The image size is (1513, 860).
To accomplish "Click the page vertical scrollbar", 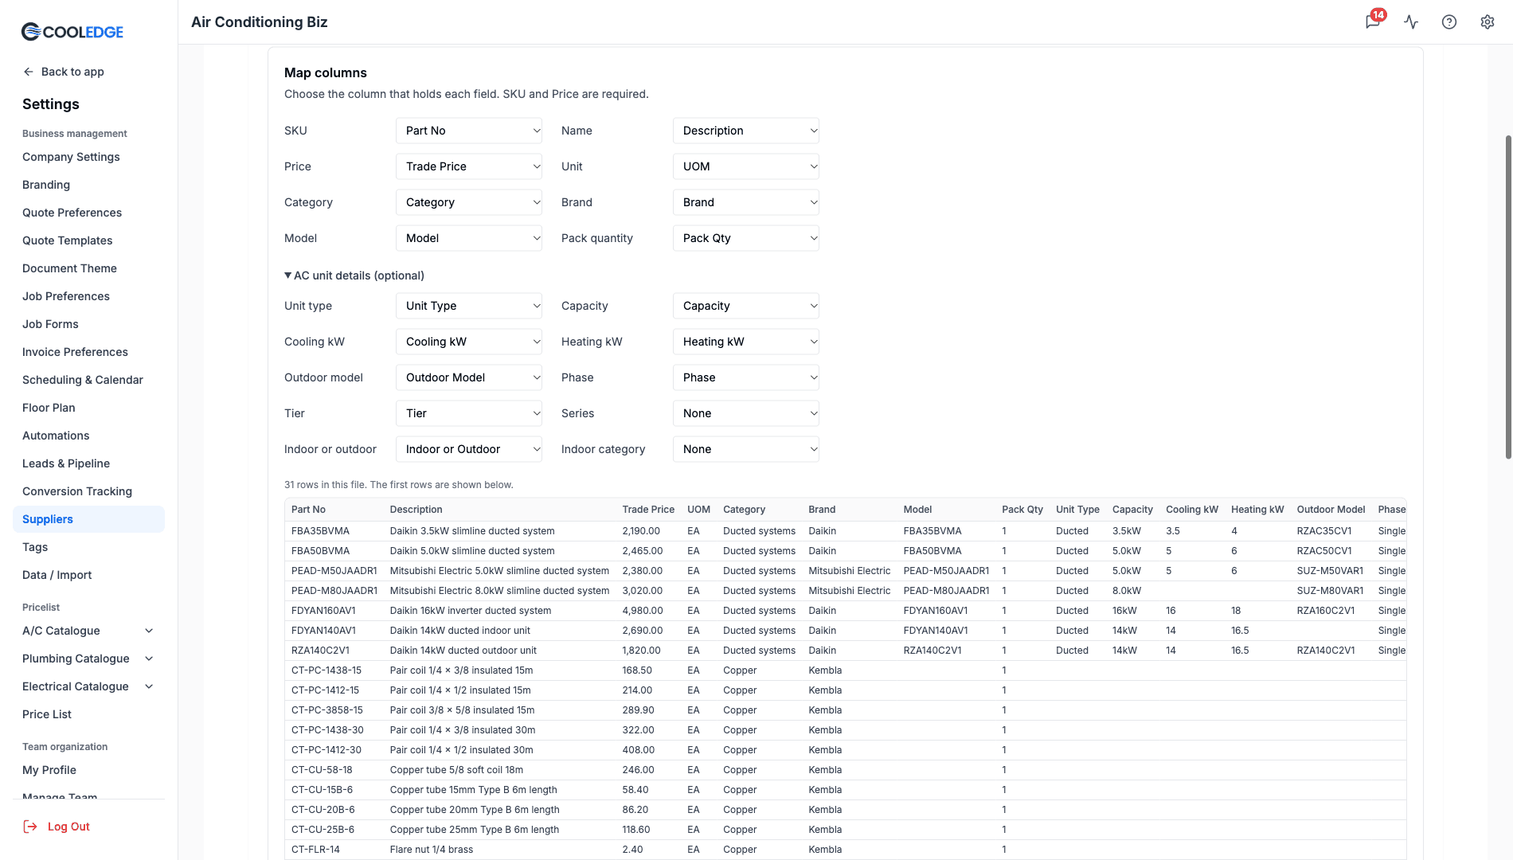I will click(x=1507, y=296).
